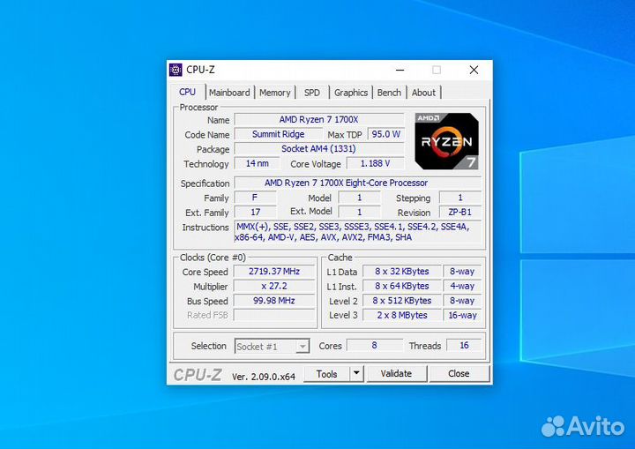Click the Threads value 16
This screenshot has width=635, height=449.
click(x=464, y=345)
